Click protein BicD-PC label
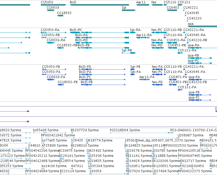The image size is (217, 175). tap(85, 77)
